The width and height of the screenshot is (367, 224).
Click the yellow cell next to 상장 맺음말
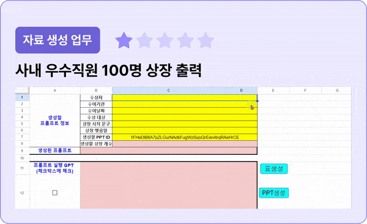[185, 130]
